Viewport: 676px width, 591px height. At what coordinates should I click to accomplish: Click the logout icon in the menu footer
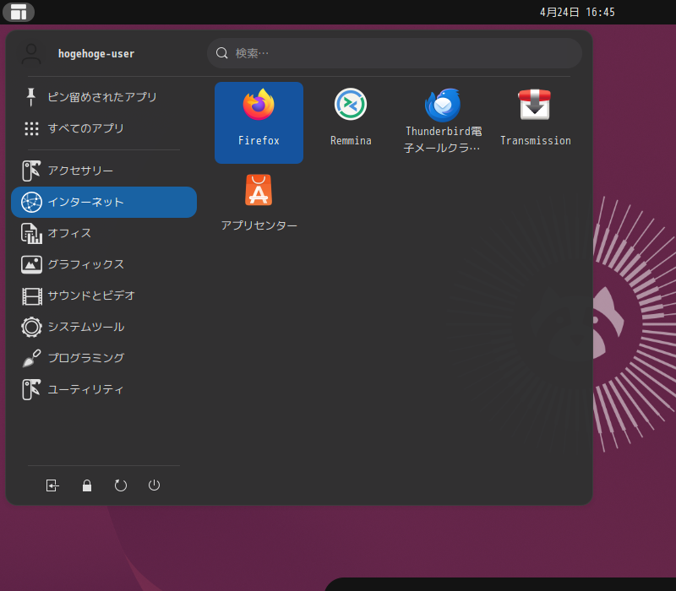pos(52,485)
